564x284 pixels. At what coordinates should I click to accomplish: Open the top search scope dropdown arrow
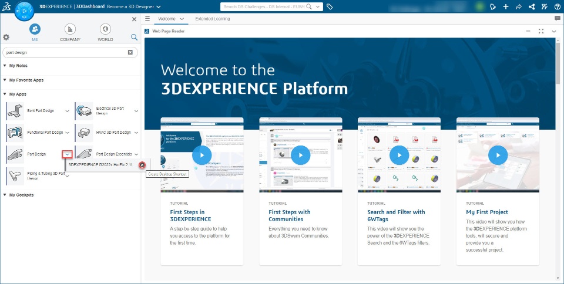coord(318,6)
